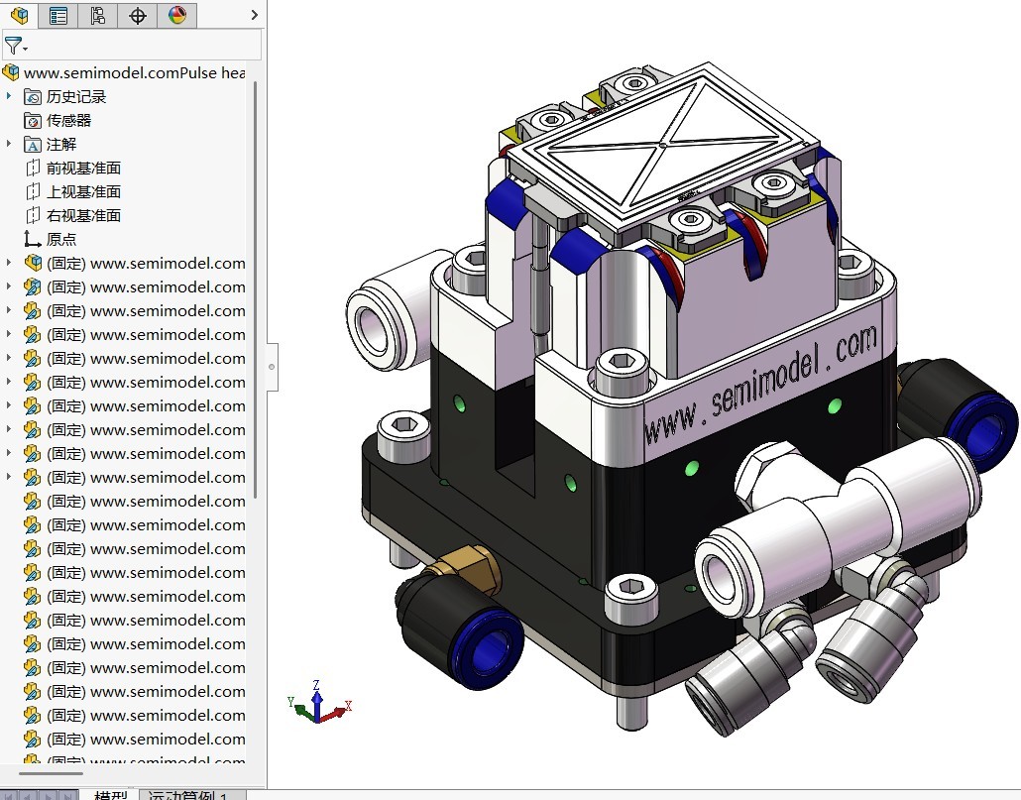Screen dimensions: 1021x800
Task: Expand the 注解 folder arrow
Action: coord(9,144)
